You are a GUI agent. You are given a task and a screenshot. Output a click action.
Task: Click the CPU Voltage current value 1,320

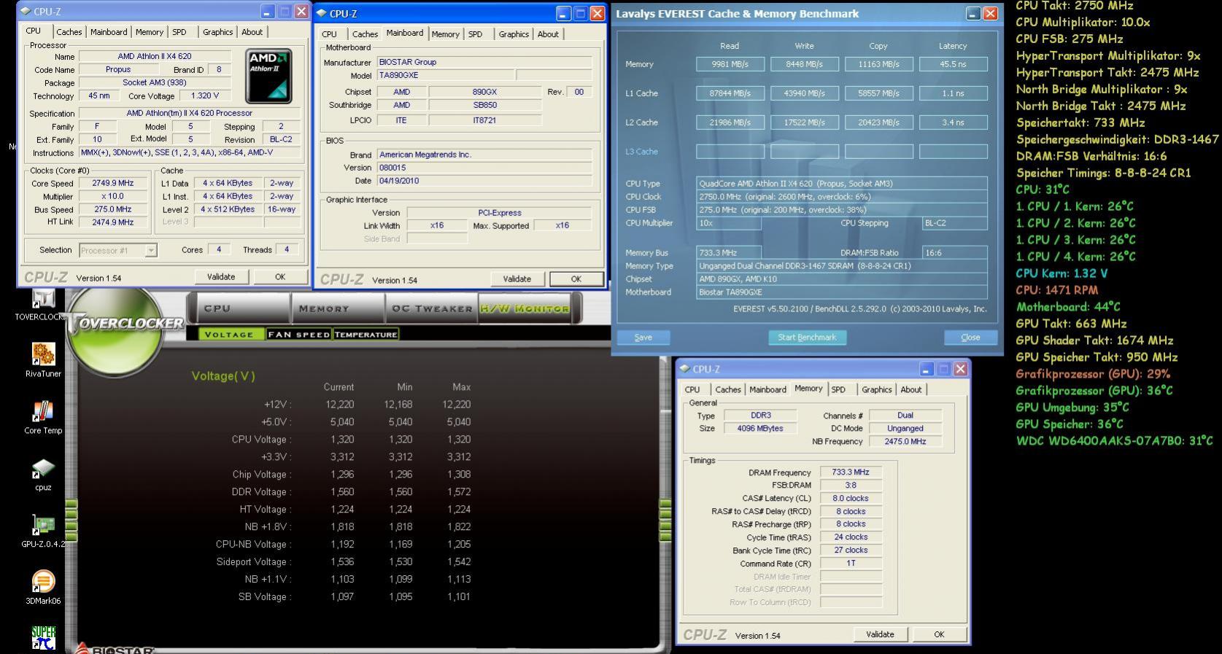341,440
